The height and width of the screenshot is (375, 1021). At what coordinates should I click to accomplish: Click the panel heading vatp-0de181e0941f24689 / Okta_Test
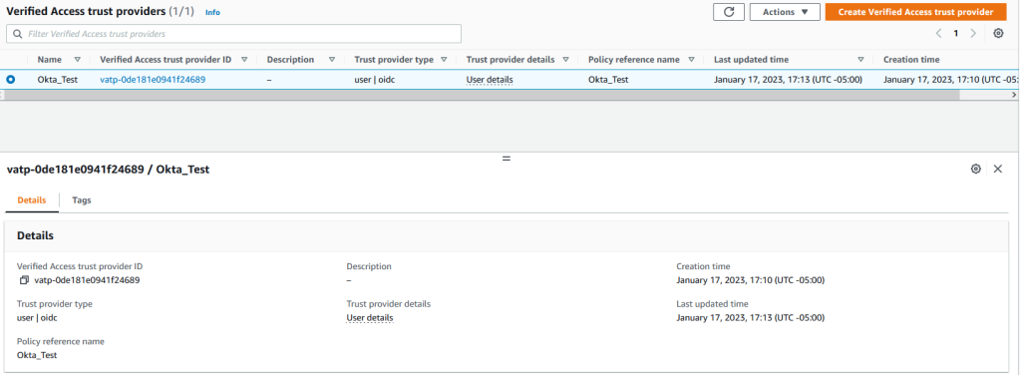[x=108, y=170]
